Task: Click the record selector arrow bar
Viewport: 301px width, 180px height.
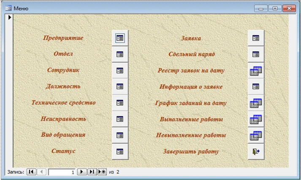Action: pos(9,91)
